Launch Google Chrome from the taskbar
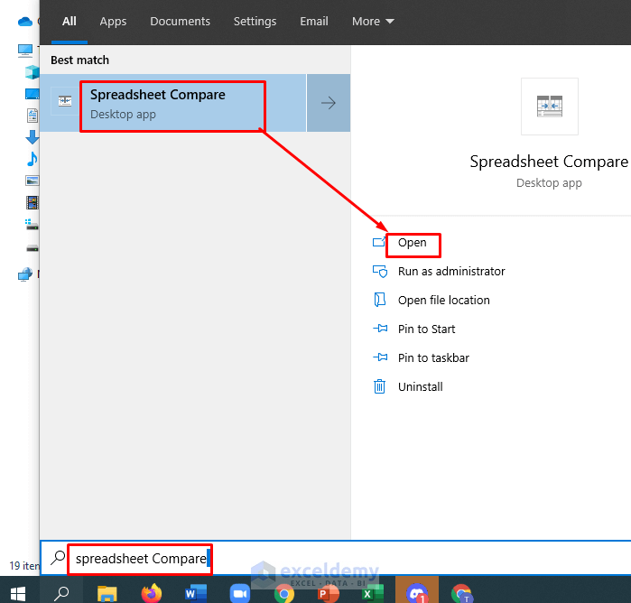The height and width of the screenshot is (603, 631). coord(284,594)
